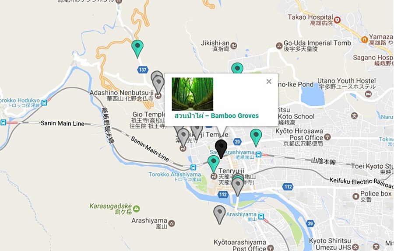This screenshot has width=394, height=251.
Task: Click green pin beside Tenryu-ji temple
Action: pyautogui.click(x=214, y=164)
